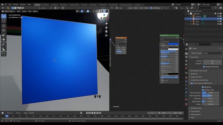223x125 pixels.
Task: Click the Render samples field
Action: (212, 61)
